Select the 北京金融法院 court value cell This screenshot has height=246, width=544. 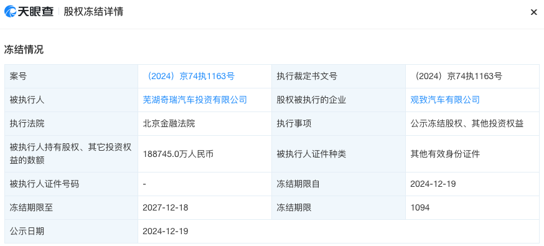pos(205,123)
